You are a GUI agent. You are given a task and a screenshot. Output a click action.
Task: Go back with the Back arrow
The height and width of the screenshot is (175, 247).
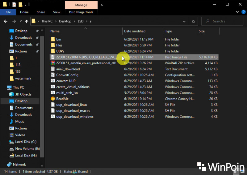click(x=6, y=21)
